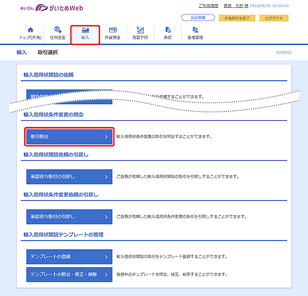Click the chevron on テンプレートの登録 button
308x296 pixels.
[x=106, y=257]
